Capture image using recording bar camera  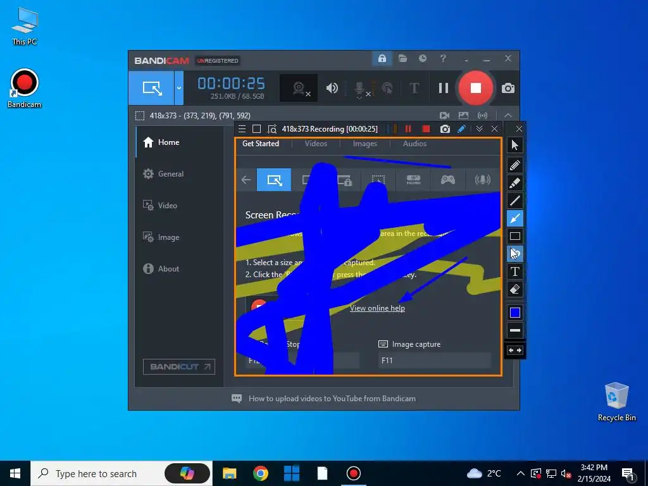tap(445, 129)
